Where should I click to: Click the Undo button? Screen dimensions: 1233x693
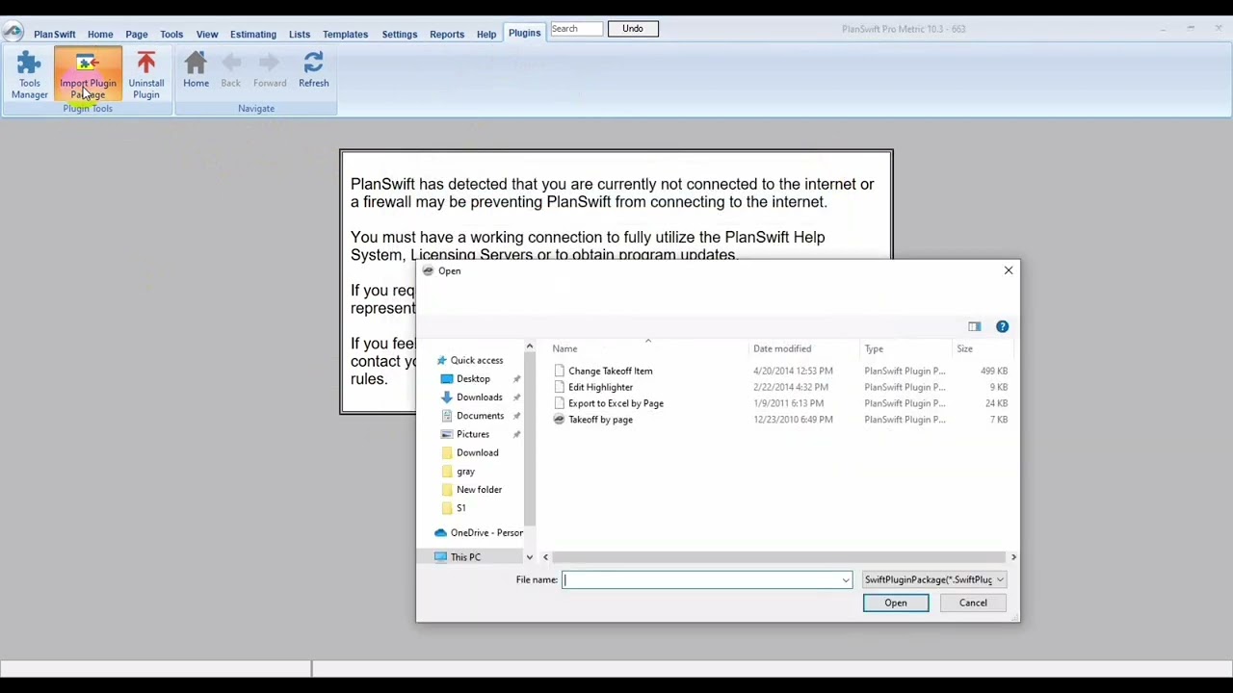pyautogui.click(x=633, y=29)
